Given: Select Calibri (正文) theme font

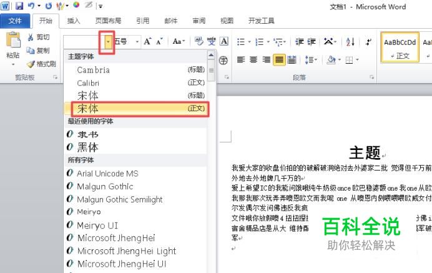Looking at the screenshot, I should (135, 82).
